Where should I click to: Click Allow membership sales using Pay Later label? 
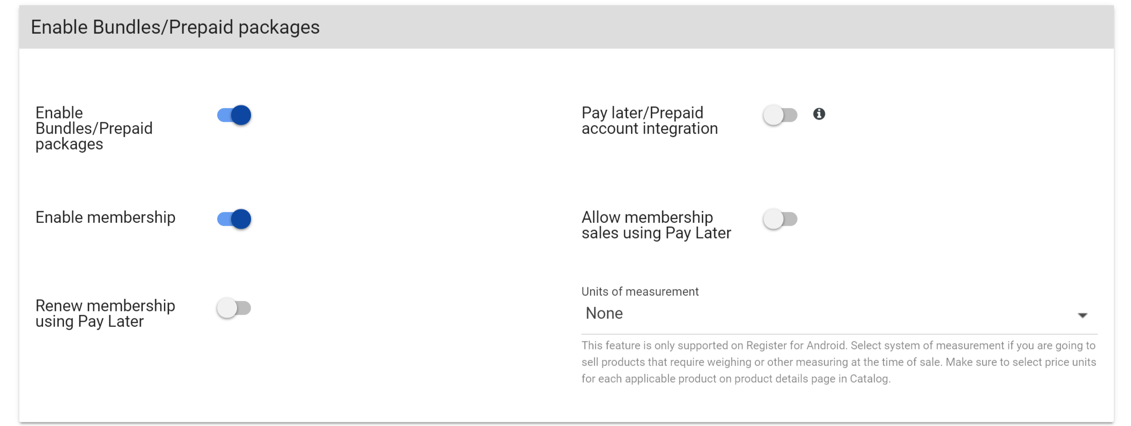click(656, 225)
